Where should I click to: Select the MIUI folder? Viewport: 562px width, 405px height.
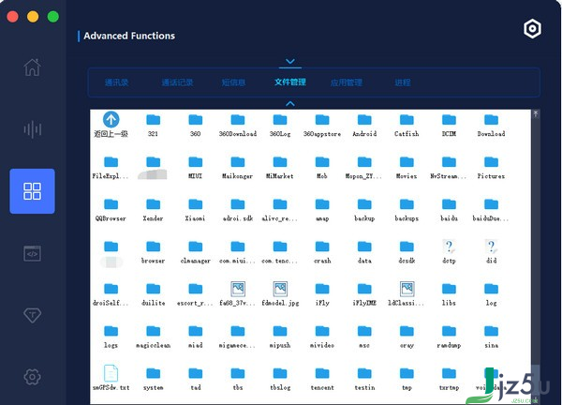196,167
